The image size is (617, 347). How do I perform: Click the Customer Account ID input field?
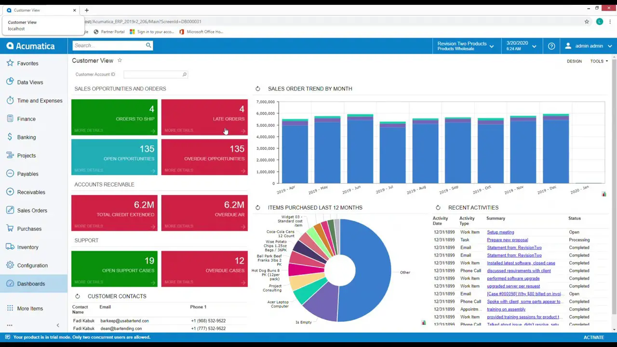point(152,74)
